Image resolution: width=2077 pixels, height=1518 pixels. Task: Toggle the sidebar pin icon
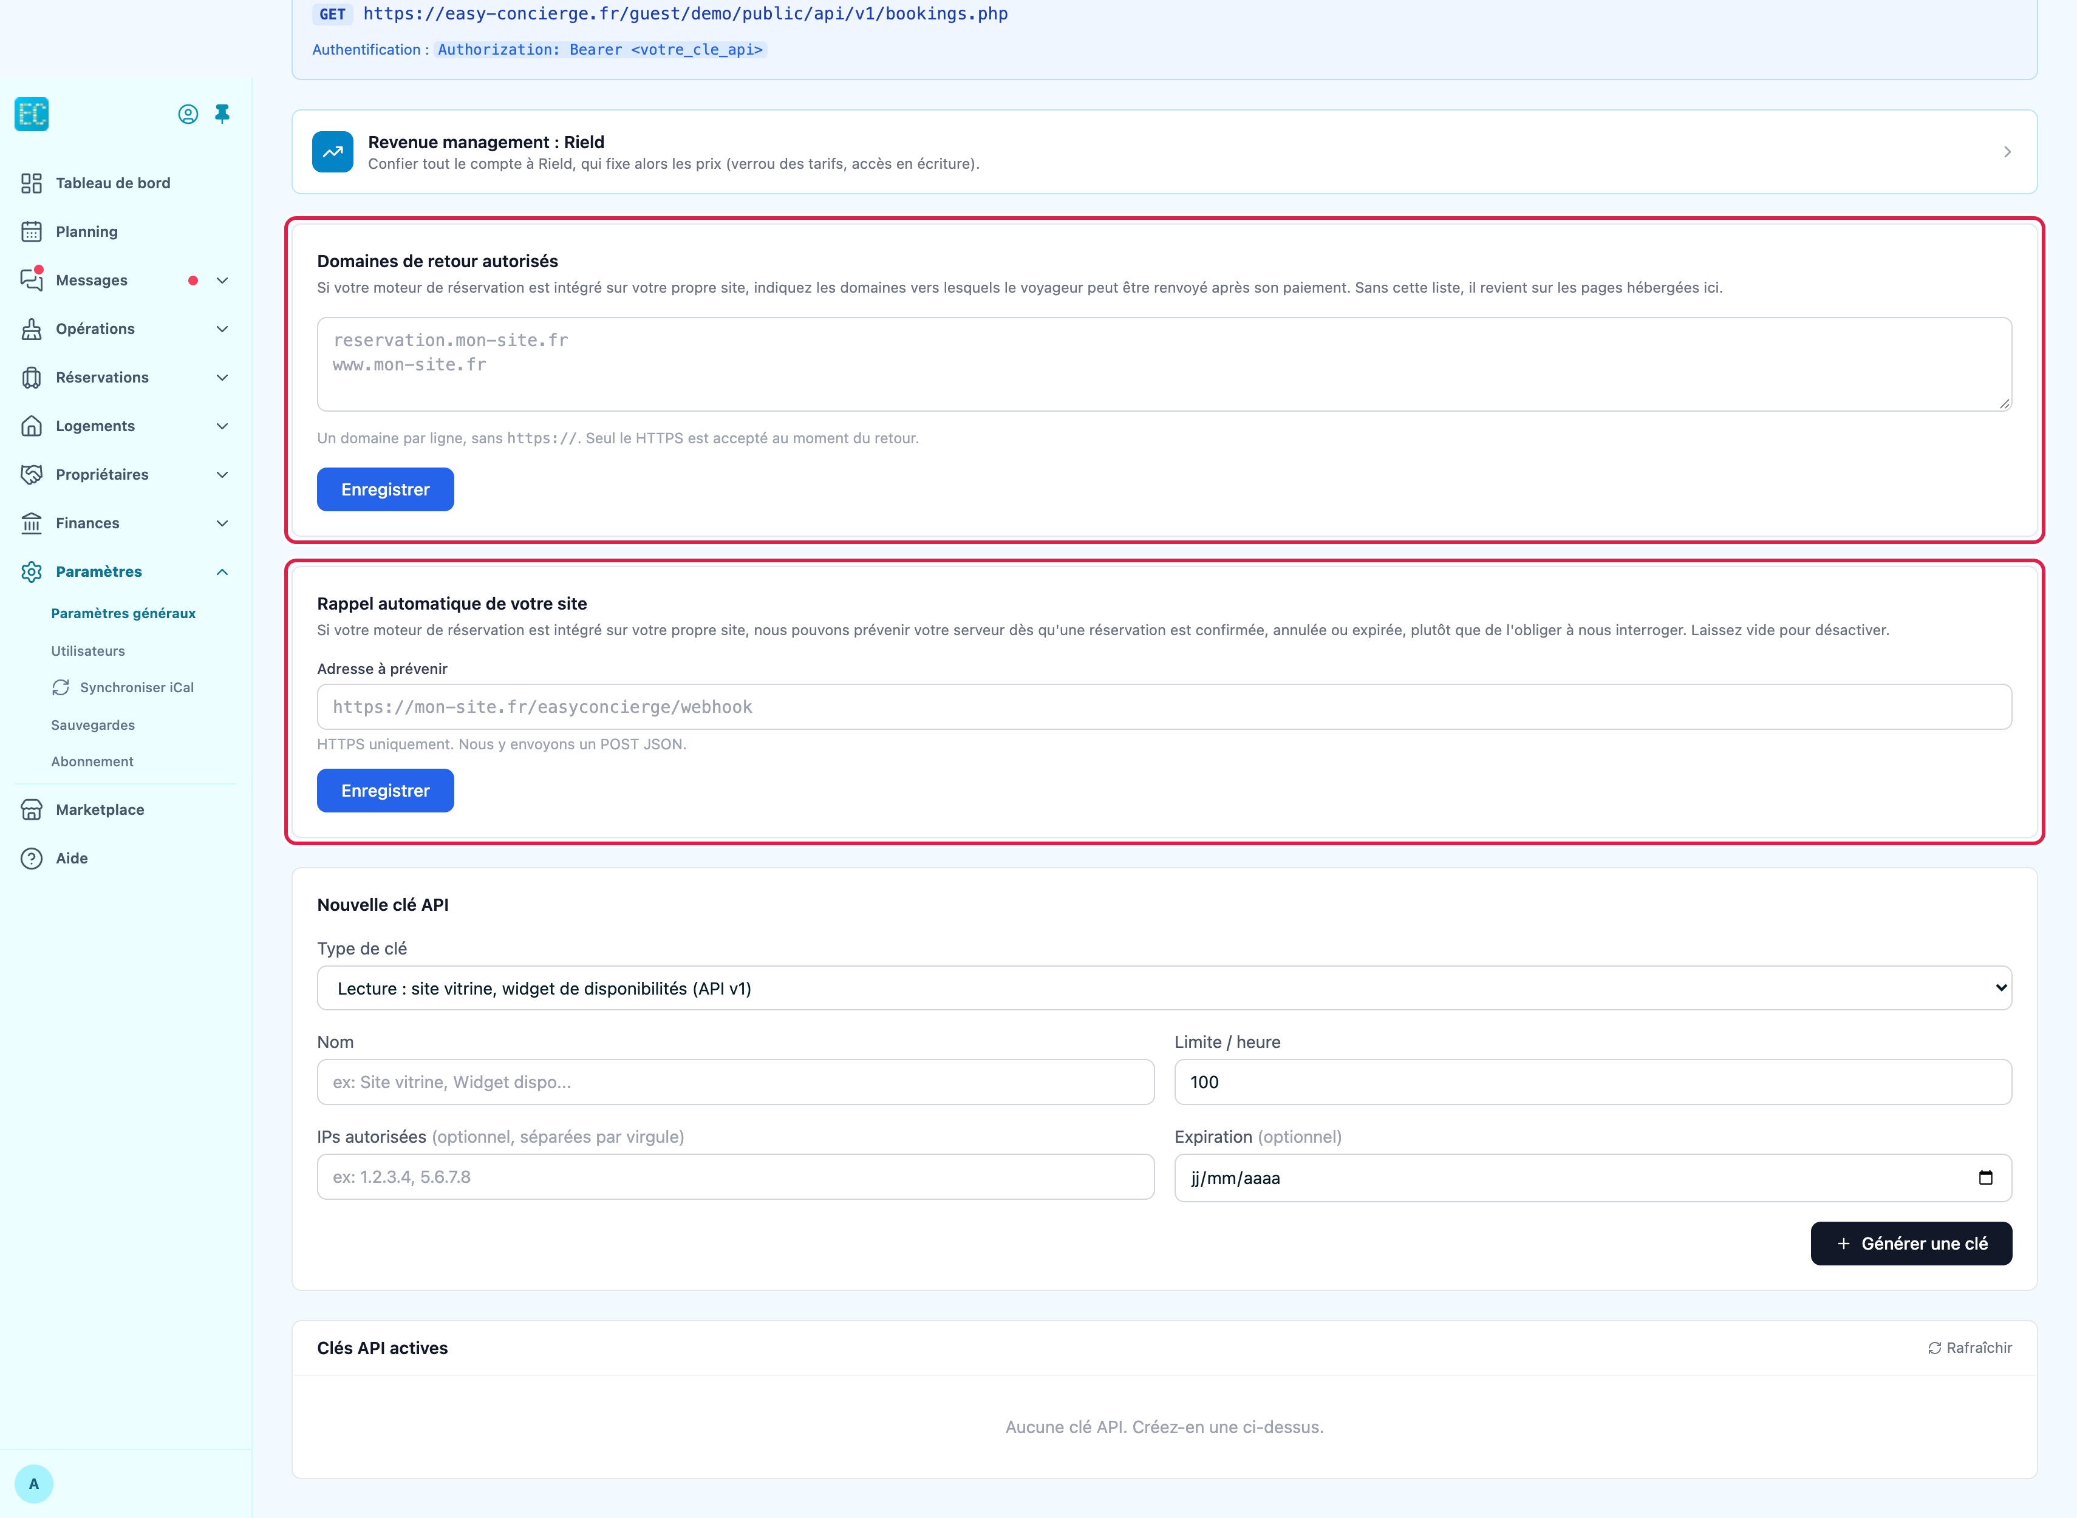coord(222,114)
